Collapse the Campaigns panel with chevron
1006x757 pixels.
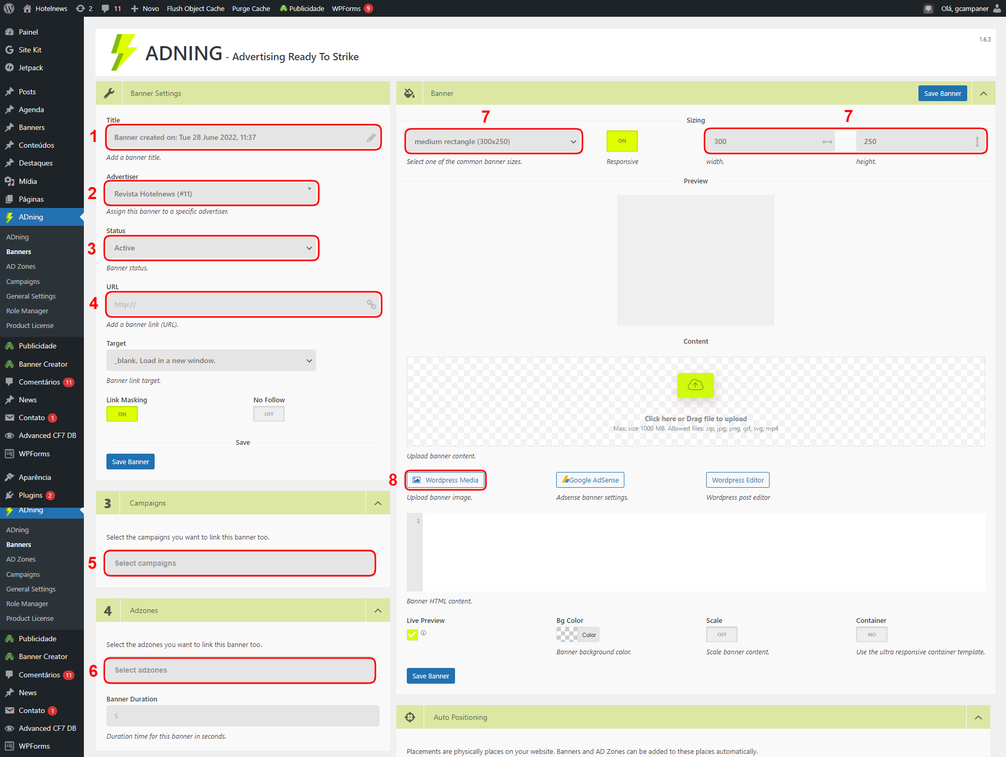click(x=378, y=503)
